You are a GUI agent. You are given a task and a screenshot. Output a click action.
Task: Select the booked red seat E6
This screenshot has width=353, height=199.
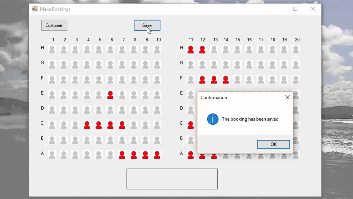tap(110, 95)
